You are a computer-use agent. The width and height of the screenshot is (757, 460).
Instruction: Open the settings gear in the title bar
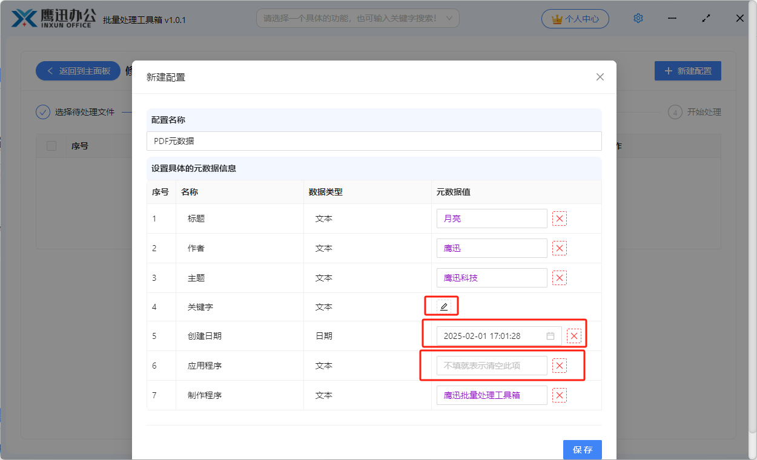[638, 19]
